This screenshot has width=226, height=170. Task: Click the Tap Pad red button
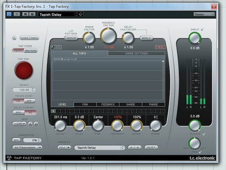23,70
